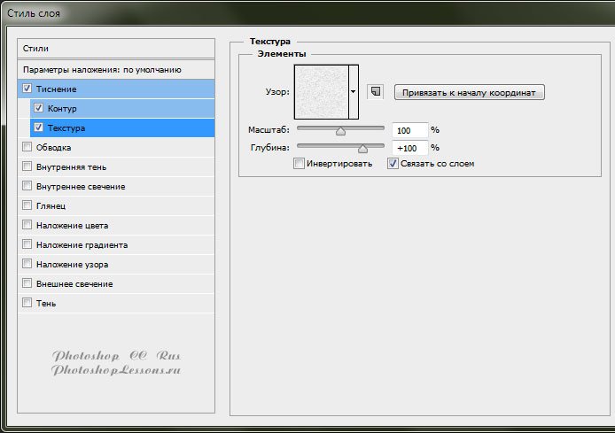Open the pattern picker dropdown arrow

click(x=353, y=91)
